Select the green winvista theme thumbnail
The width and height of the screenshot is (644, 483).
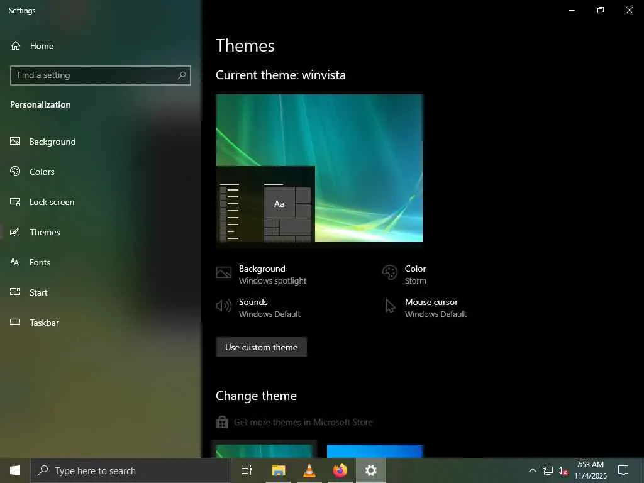click(x=265, y=451)
